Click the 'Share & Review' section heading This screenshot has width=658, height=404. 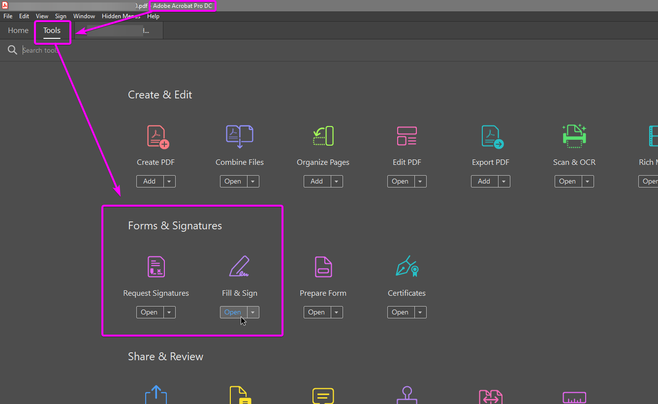(165, 357)
